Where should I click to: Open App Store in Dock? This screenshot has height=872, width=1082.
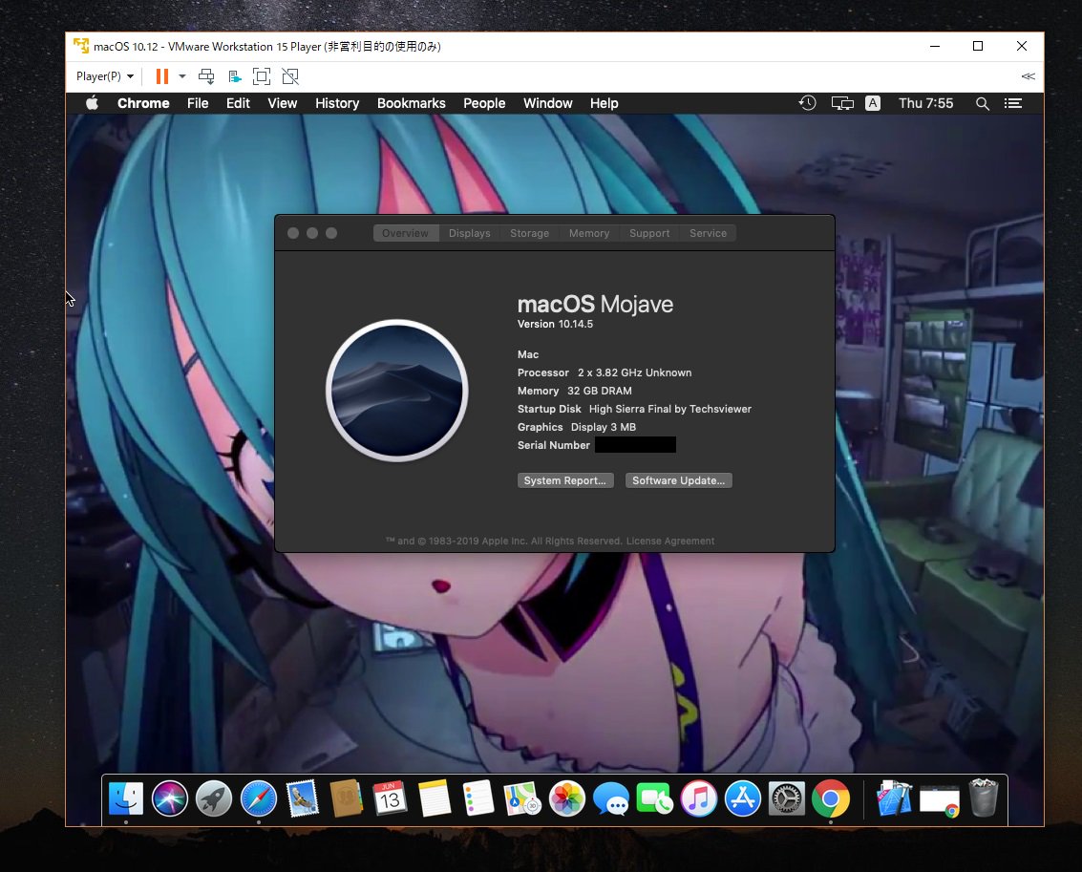[742, 798]
